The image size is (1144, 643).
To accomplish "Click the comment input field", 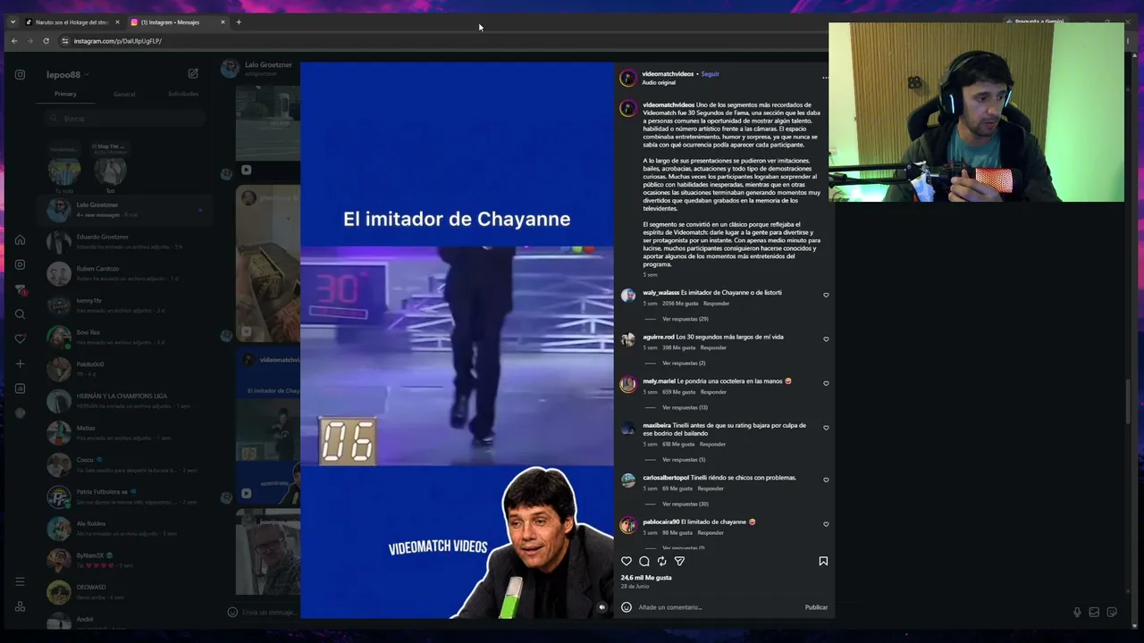I will [719, 607].
